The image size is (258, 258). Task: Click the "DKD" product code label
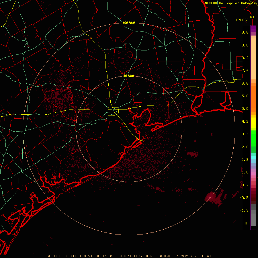pyautogui.click(x=252, y=17)
